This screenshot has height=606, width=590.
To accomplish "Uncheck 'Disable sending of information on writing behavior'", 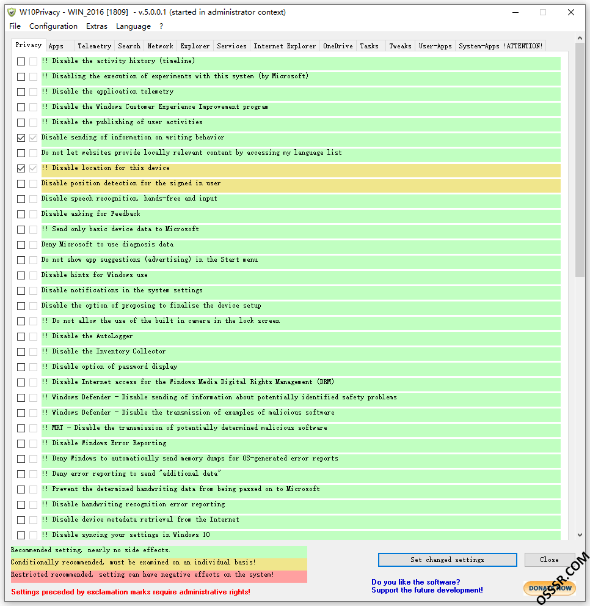I will click(x=21, y=138).
